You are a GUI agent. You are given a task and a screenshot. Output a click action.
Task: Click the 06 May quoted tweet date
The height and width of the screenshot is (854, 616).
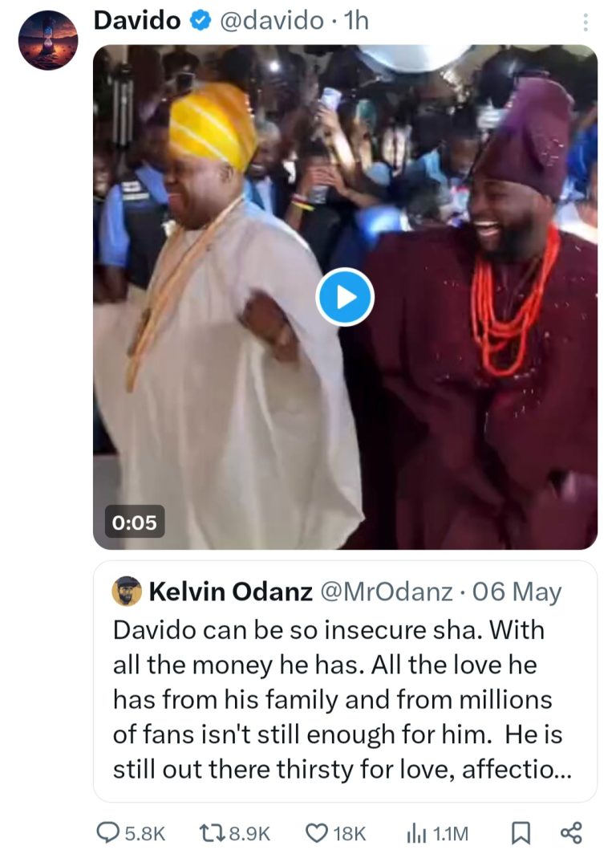517,592
